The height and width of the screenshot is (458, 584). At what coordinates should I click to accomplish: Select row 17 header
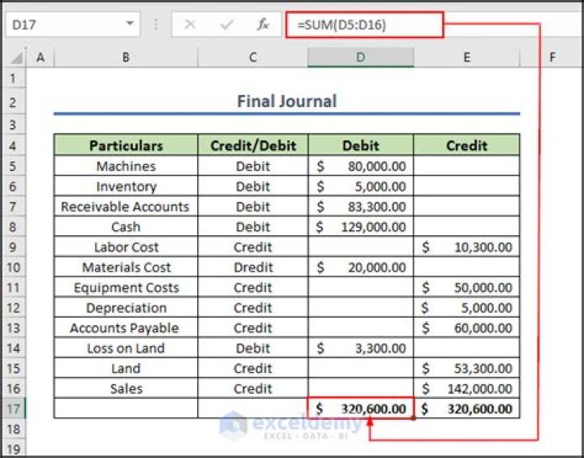point(13,409)
